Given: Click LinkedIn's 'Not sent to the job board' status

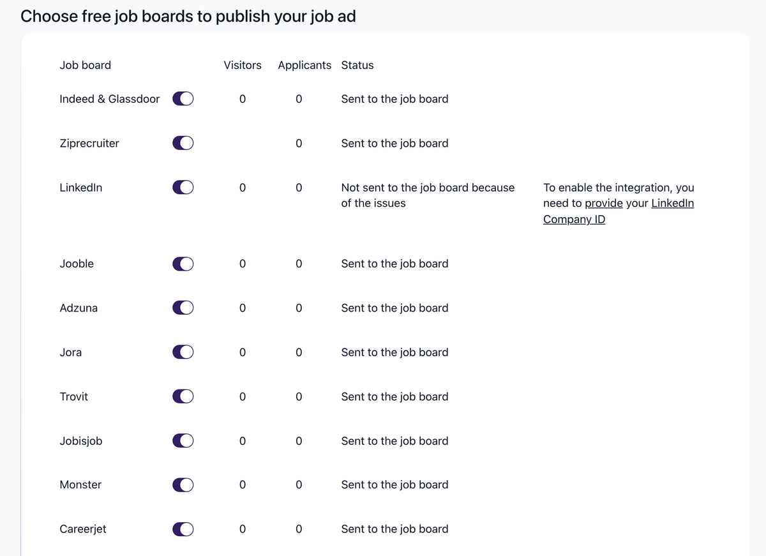Looking at the screenshot, I should tap(428, 195).
